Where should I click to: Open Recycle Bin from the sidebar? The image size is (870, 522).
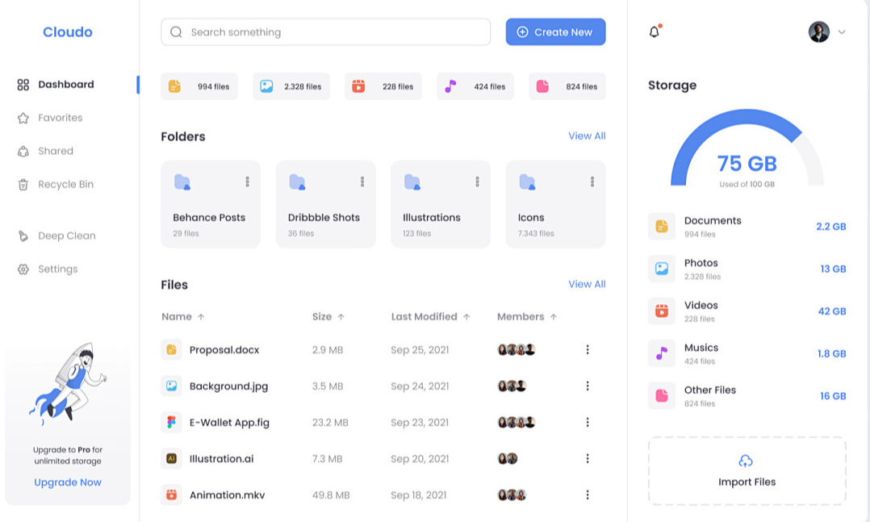click(x=65, y=184)
